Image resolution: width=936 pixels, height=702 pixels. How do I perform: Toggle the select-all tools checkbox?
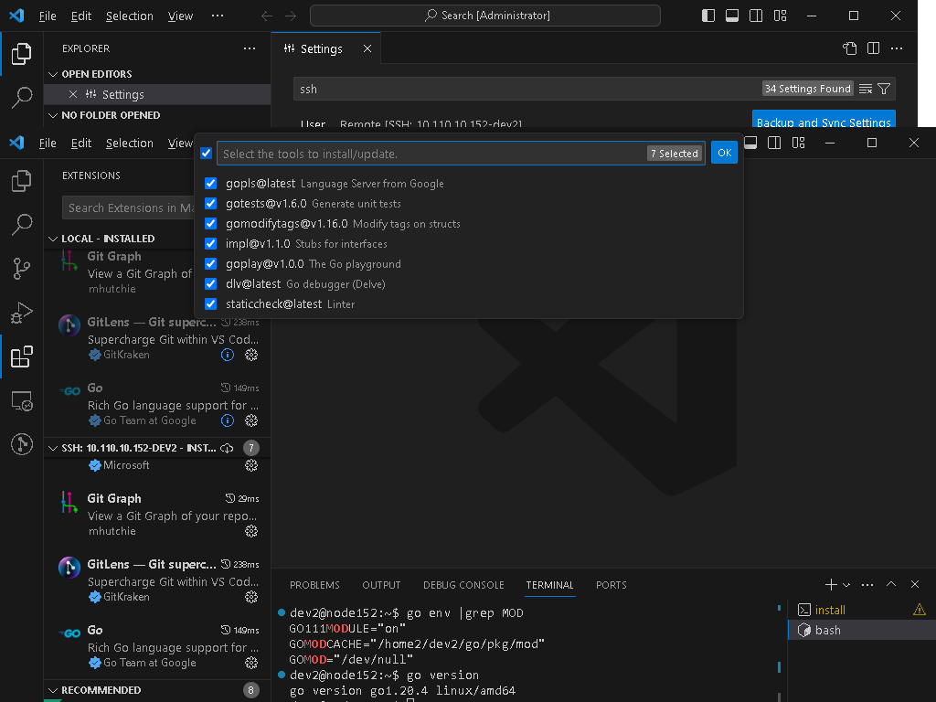pos(207,154)
